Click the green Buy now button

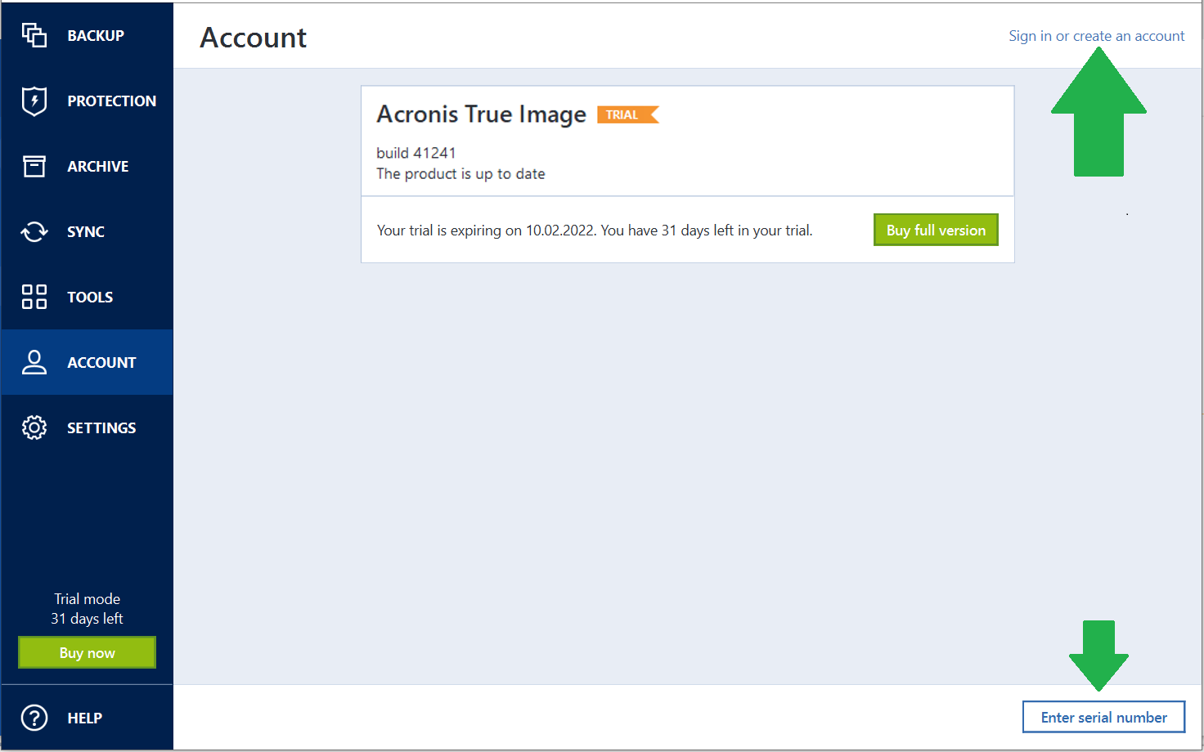pos(87,652)
